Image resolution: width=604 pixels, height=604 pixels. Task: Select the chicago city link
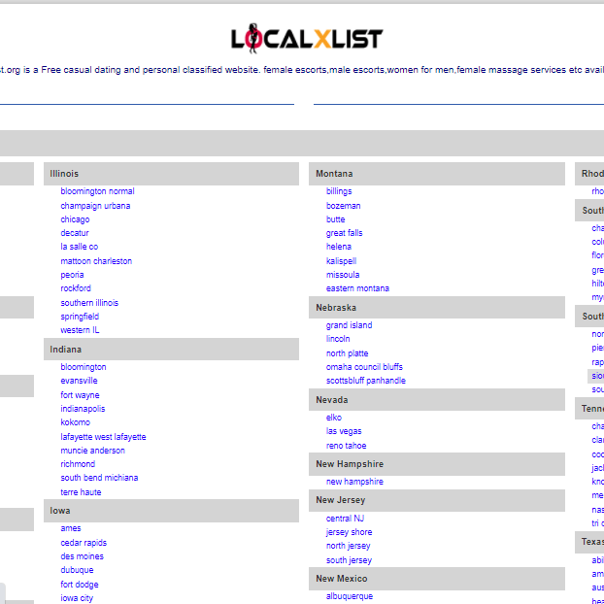coord(75,219)
